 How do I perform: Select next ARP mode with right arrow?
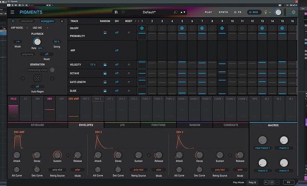47,28
